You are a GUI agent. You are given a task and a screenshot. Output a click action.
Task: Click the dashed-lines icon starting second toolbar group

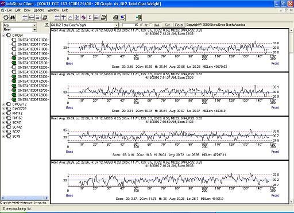(x=57, y=18)
